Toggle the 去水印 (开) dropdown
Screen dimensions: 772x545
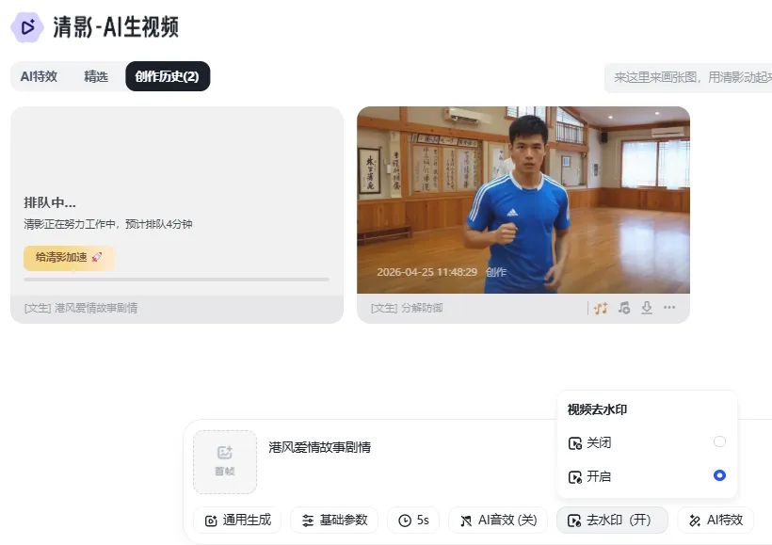[x=612, y=521]
